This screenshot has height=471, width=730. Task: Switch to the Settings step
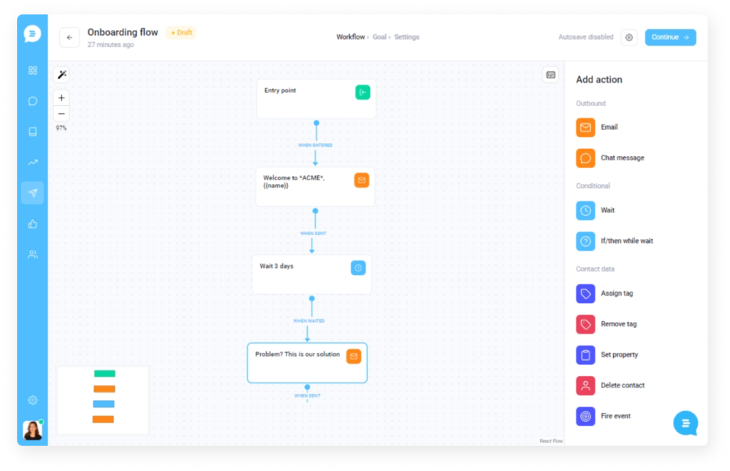tap(406, 37)
